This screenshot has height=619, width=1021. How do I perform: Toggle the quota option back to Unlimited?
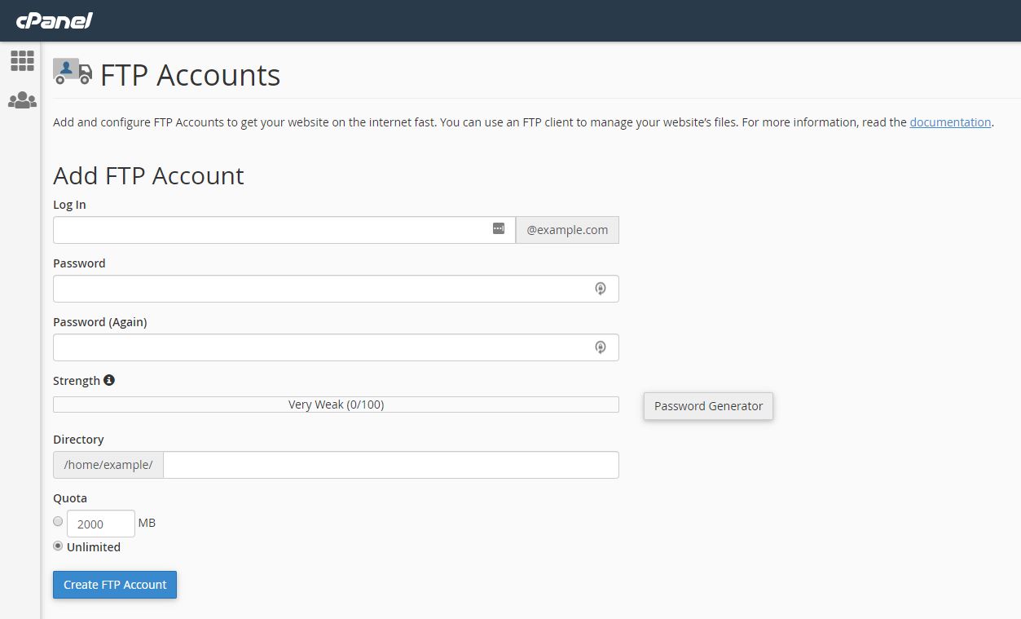point(58,546)
